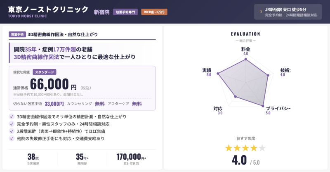Click the second gold rating star

237,148
